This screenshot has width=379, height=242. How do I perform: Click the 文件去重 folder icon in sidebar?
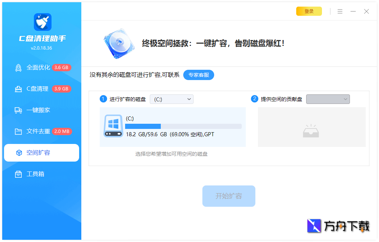pyautogui.click(x=18, y=131)
